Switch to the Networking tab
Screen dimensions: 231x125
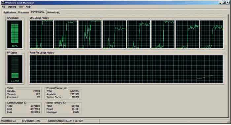53,12
